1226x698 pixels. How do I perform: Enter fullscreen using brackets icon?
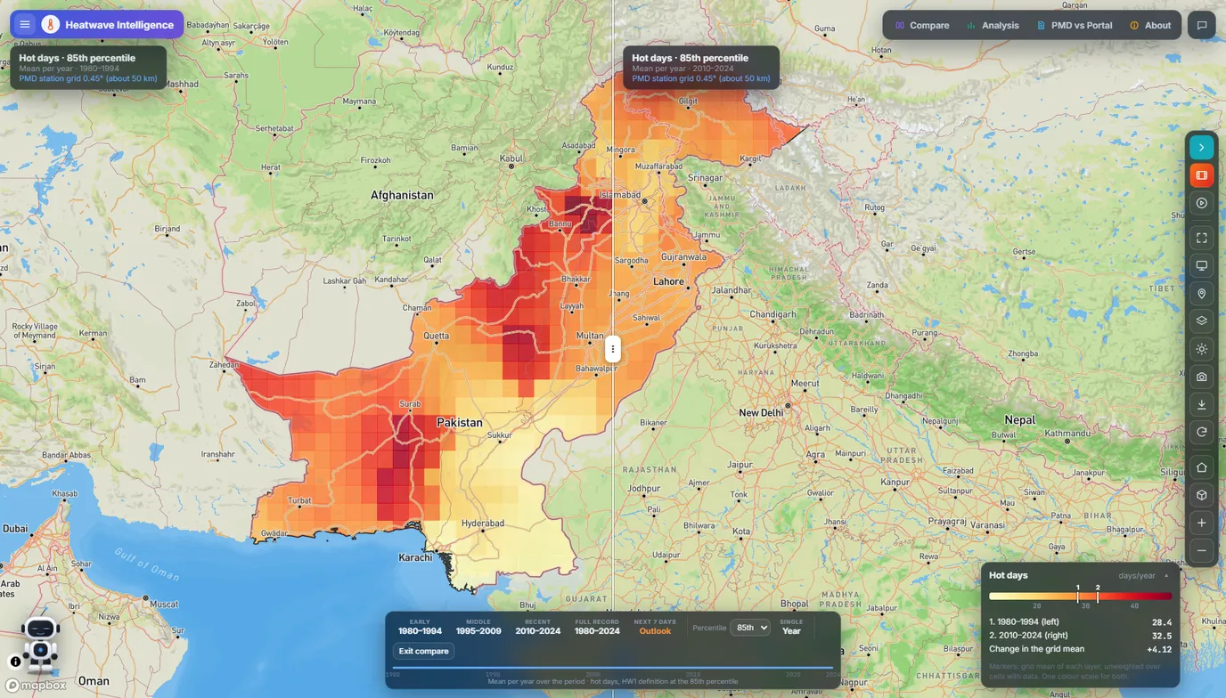pos(1202,238)
